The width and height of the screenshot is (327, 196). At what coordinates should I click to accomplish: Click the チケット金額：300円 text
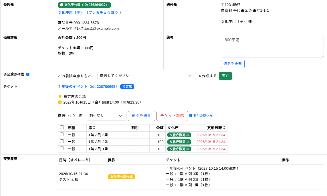coord(76,48)
